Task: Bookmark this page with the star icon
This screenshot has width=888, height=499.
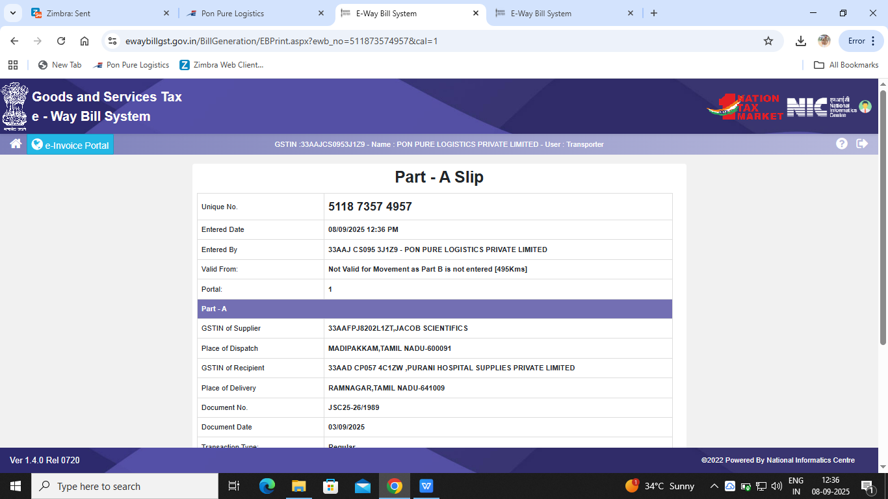Action: [x=768, y=41]
